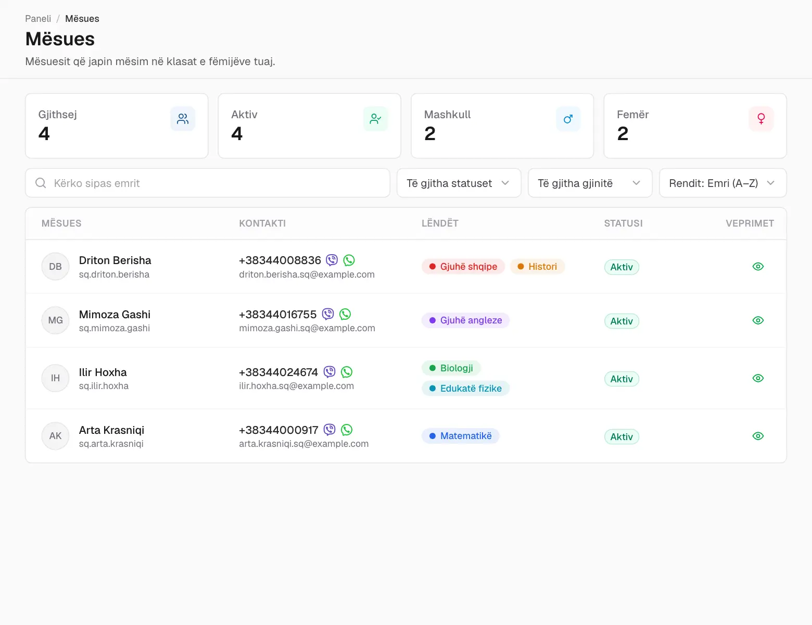Image resolution: width=812 pixels, height=625 pixels.
Task: Show Arta Krasniqi's details using the eye icon
Action: (758, 436)
